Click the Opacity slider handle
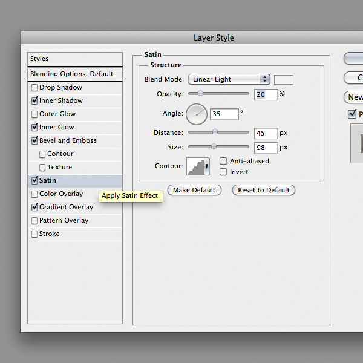Image resolution: width=363 pixels, height=363 pixels. (x=200, y=93)
